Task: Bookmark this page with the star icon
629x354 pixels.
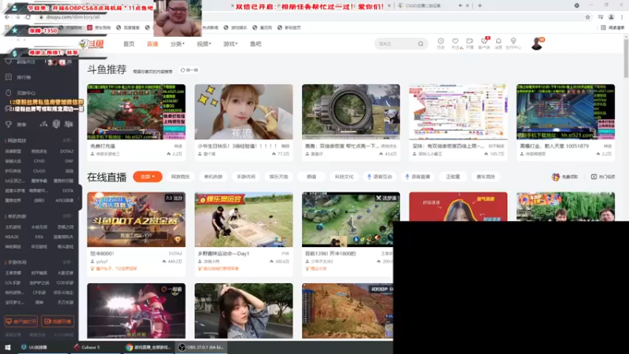Action: point(587,17)
